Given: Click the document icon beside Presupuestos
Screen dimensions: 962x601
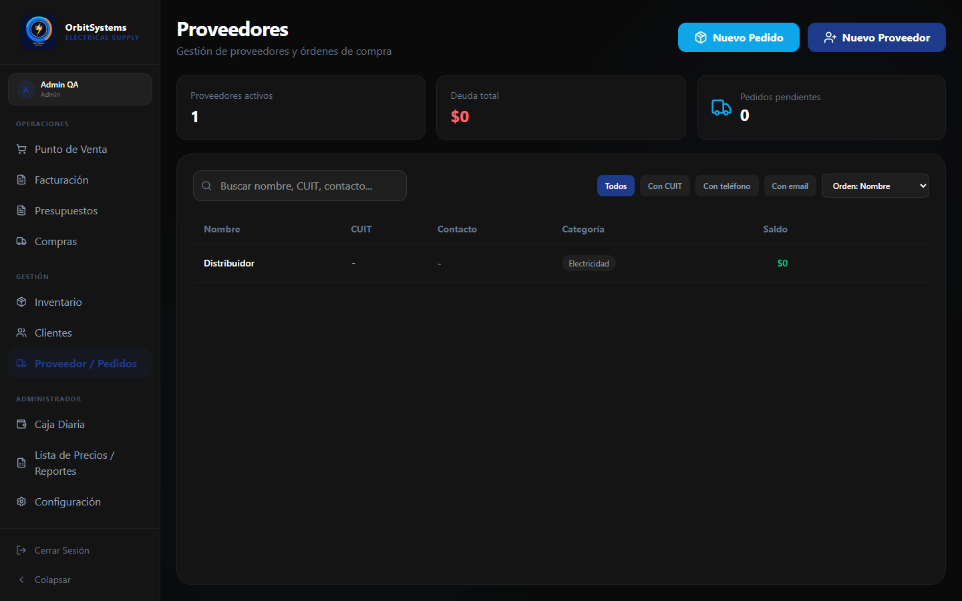Looking at the screenshot, I should pyautogui.click(x=21, y=210).
